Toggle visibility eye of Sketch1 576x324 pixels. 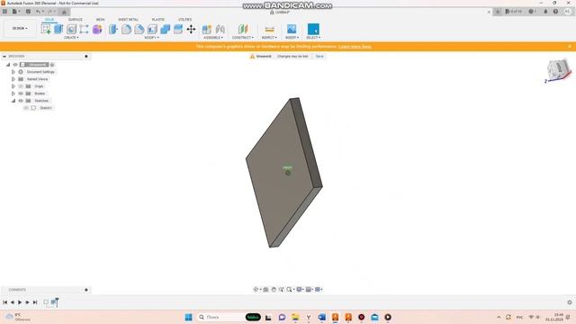(x=26, y=108)
